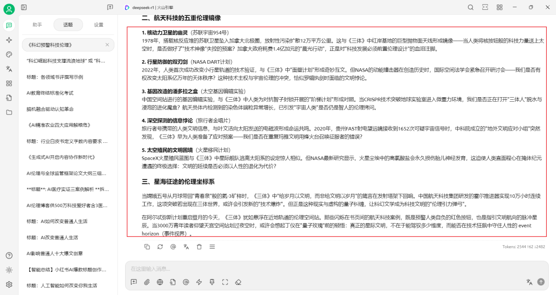Open quick phrases lightning icon
The width and height of the screenshot is (556, 295).
tap(199, 282)
